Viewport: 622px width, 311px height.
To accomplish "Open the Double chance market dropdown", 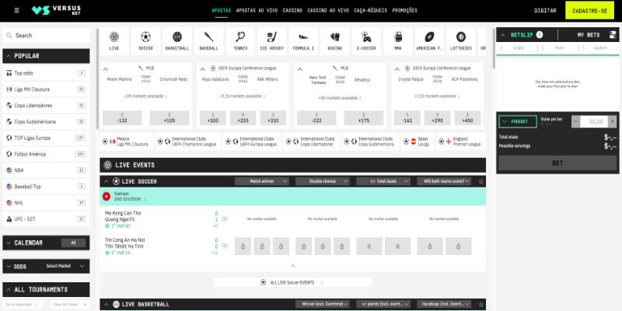I will tap(323, 181).
